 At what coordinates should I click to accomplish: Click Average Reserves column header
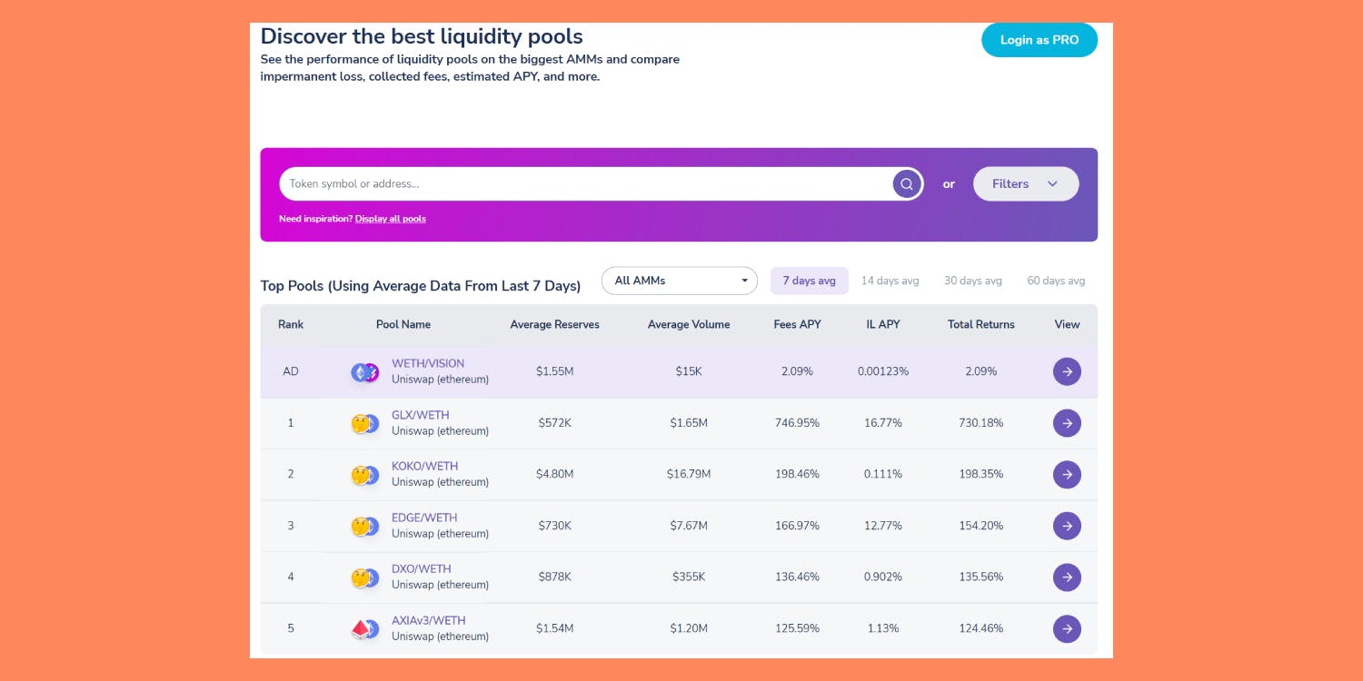pos(555,324)
